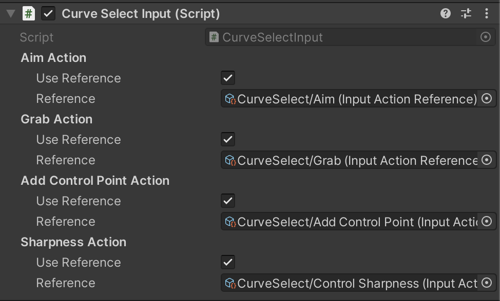Click the Curve Select Input (Script) header title
The height and width of the screenshot is (301, 500).
pyautogui.click(x=141, y=14)
